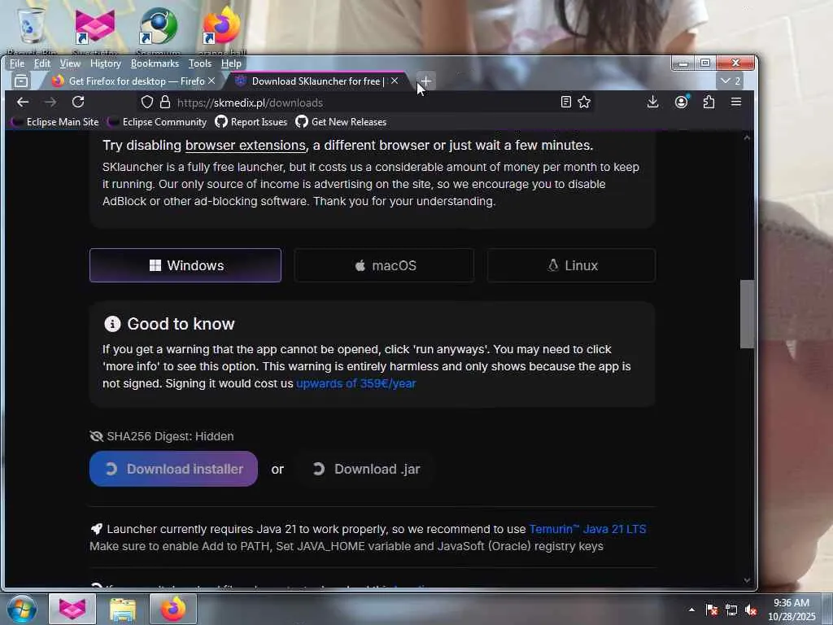The image size is (833, 625).
Task: Open the Firefox account icon
Action: coord(681,102)
